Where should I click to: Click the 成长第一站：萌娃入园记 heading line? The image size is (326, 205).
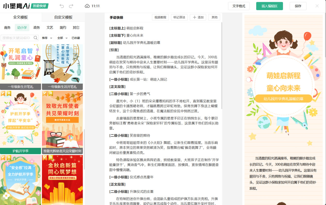coord(138,79)
